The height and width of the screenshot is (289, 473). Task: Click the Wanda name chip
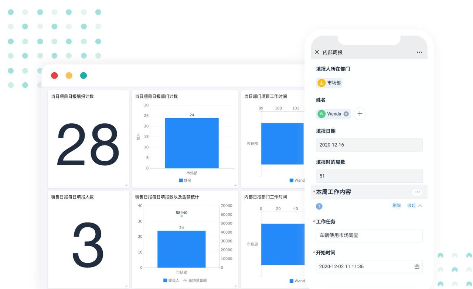334,114
